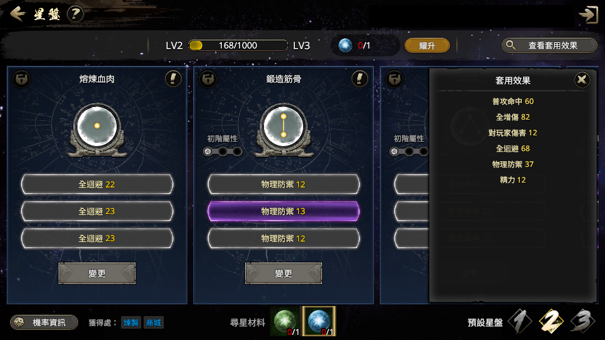Open the 機率資訊 probability info button
Screen dimensions: 605x340
click(44, 322)
